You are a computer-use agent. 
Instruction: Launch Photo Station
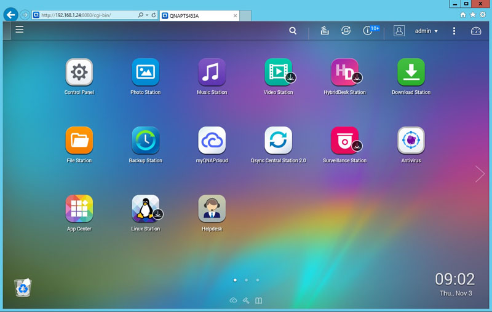coord(145,72)
